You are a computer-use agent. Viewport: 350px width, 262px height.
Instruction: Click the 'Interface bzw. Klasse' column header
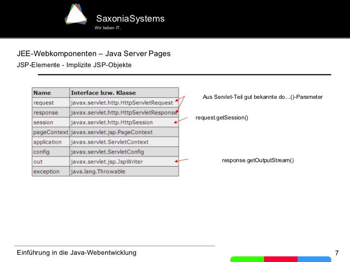pyautogui.click(x=124, y=93)
